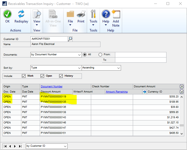187x150 pixels.
Task: Uncheck the Work checkbox
Action: [24, 76]
